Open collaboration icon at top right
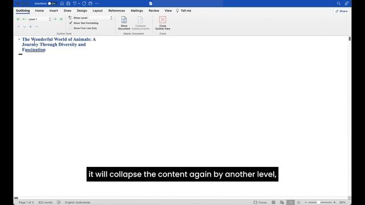The width and height of the screenshot is (365, 205). (347, 3)
